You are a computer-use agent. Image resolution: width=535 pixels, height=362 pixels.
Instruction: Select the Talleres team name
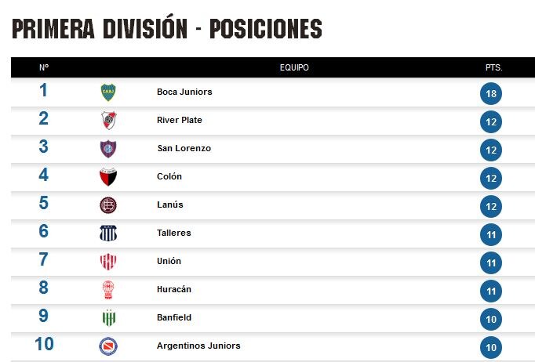[x=174, y=233]
